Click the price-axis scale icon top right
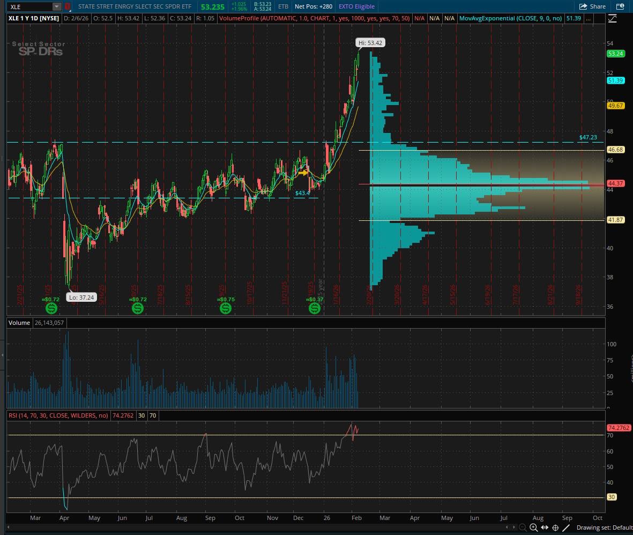Screen dimensions: 633x535 (613, 18)
